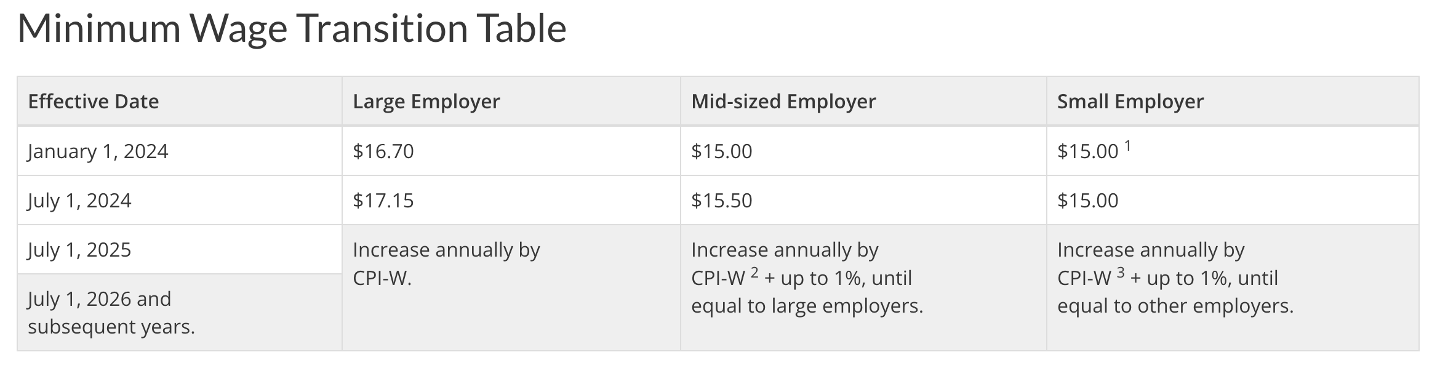Screen dimensions: 1440x368
Task: Click the Minimum Wage Transition Table heading
Action: pos(292,28)
